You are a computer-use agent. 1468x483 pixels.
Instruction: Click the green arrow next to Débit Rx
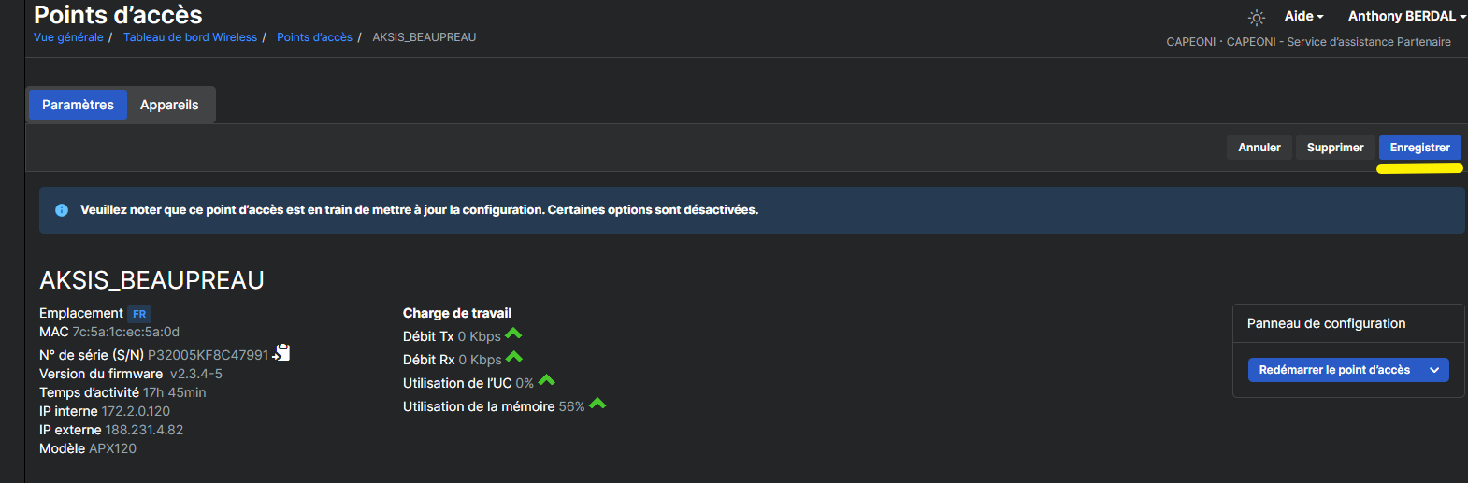pos(514,357)
